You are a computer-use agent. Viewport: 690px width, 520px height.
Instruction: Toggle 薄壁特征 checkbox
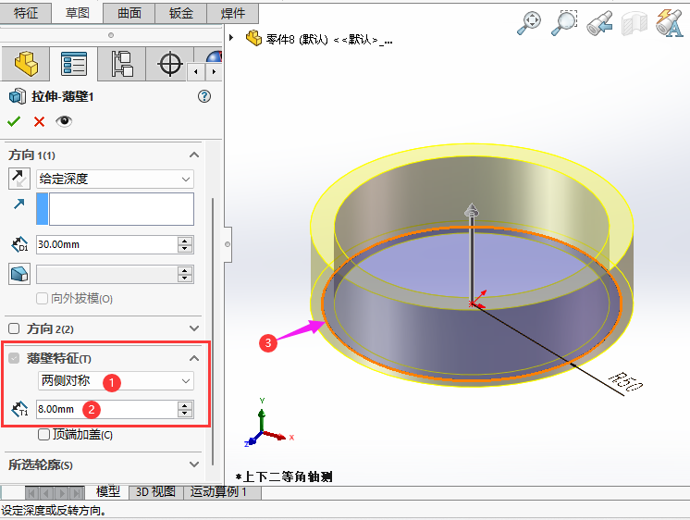14,358
